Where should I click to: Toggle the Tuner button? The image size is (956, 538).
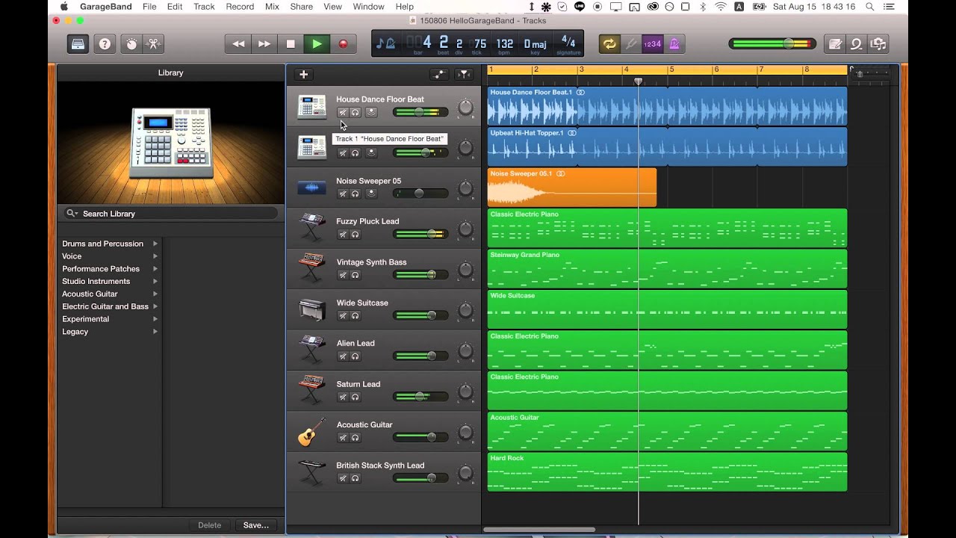click(x=631, y=43)
